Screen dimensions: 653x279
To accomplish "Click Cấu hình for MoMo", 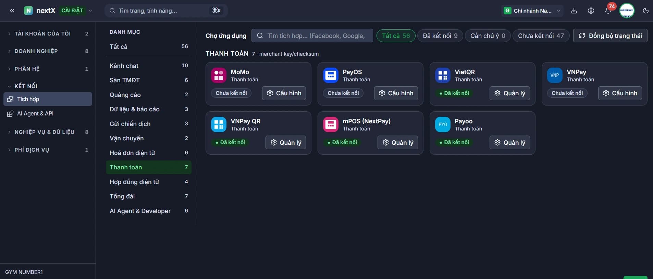I will (284, 93).
